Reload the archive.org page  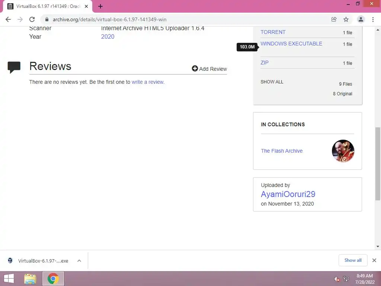click(x=32, y=19)
